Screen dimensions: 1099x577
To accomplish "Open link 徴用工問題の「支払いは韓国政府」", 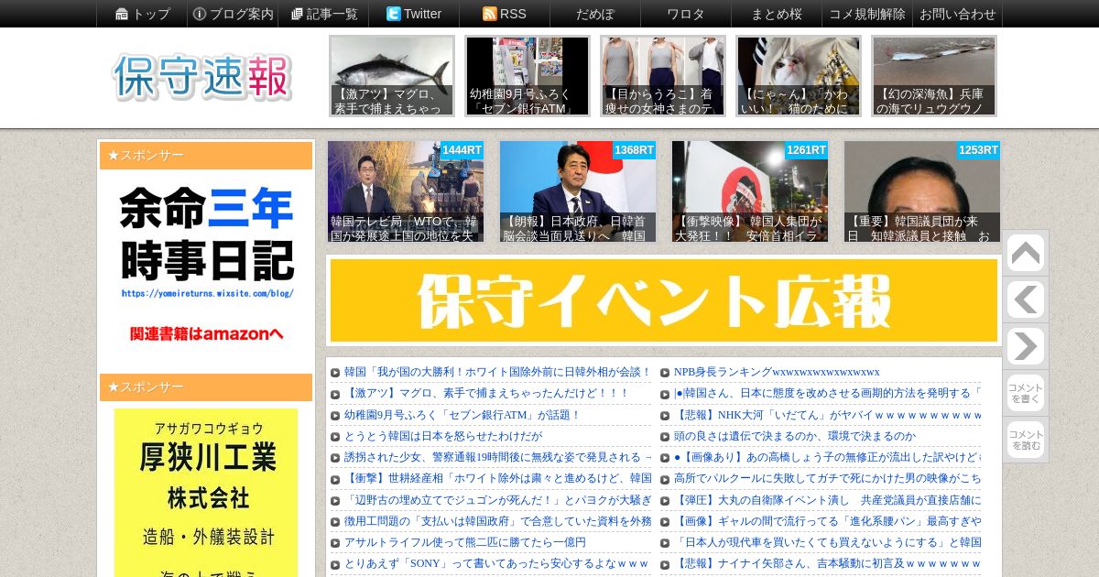I will (497, 521).
